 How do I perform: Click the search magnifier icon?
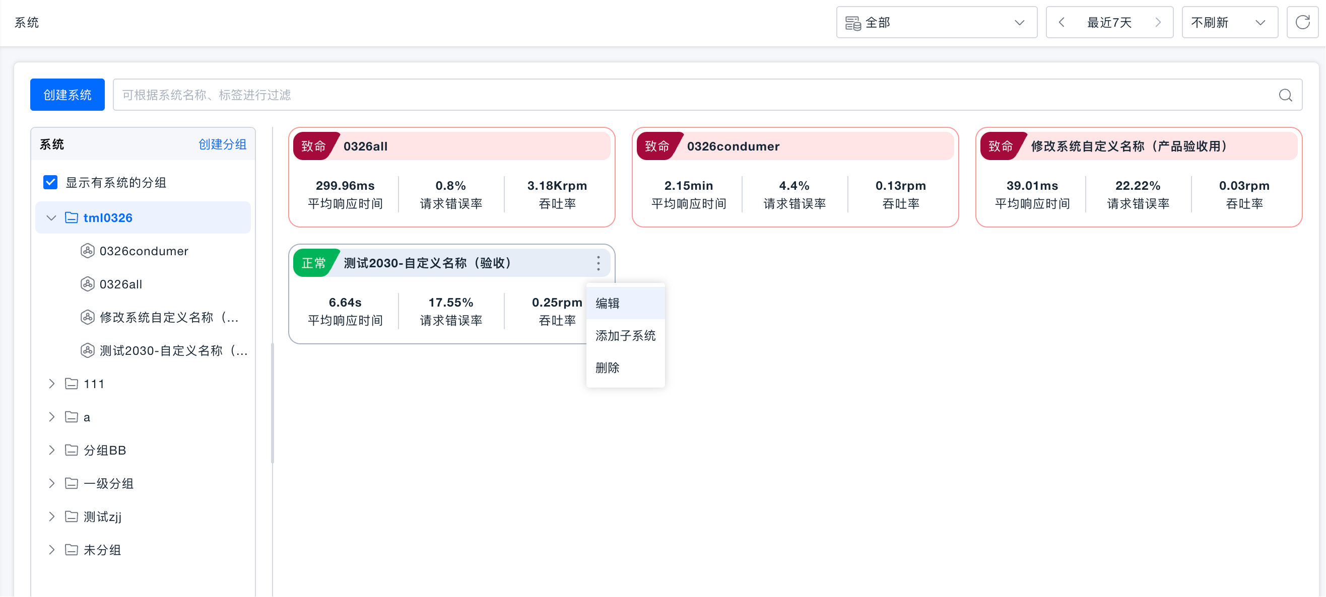click(1285, 95)
